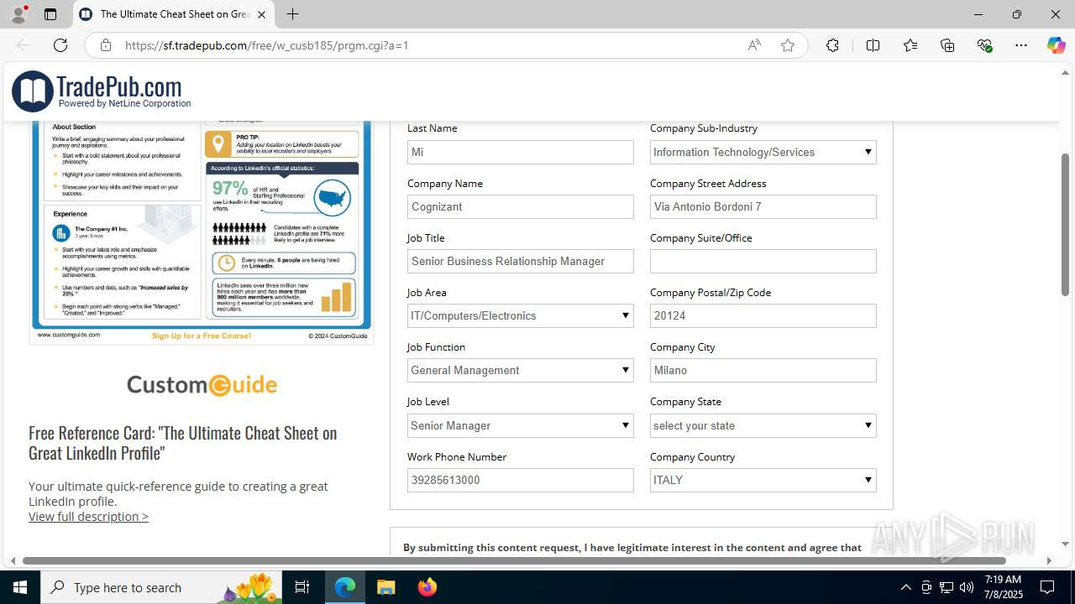1075x604 pixels.
Task: Add this page to favorites star
Action: pos(788,45)
